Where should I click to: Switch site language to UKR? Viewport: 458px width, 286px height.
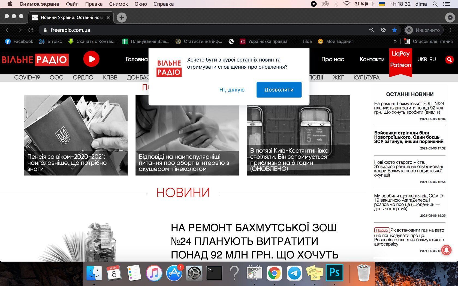point(422,59)
